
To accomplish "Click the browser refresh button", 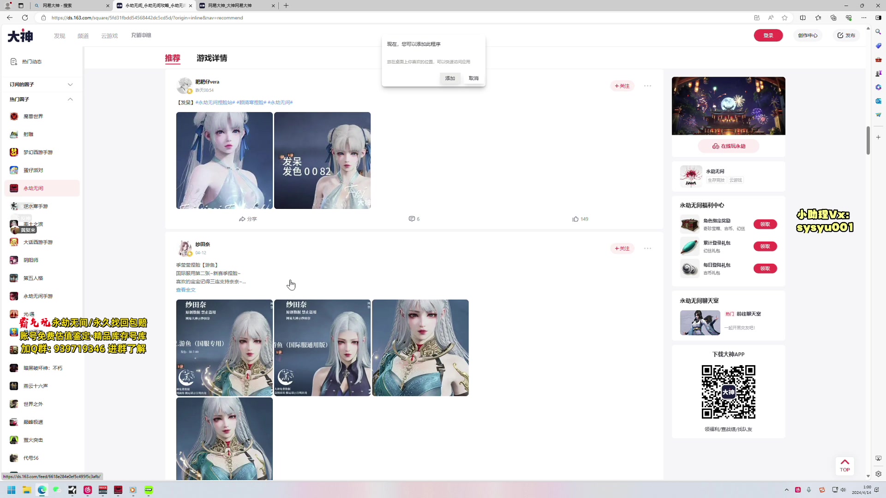I will (x=25, y=18).
